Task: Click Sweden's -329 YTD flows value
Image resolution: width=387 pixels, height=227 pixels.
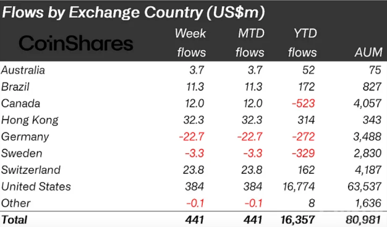Action: 303,153
